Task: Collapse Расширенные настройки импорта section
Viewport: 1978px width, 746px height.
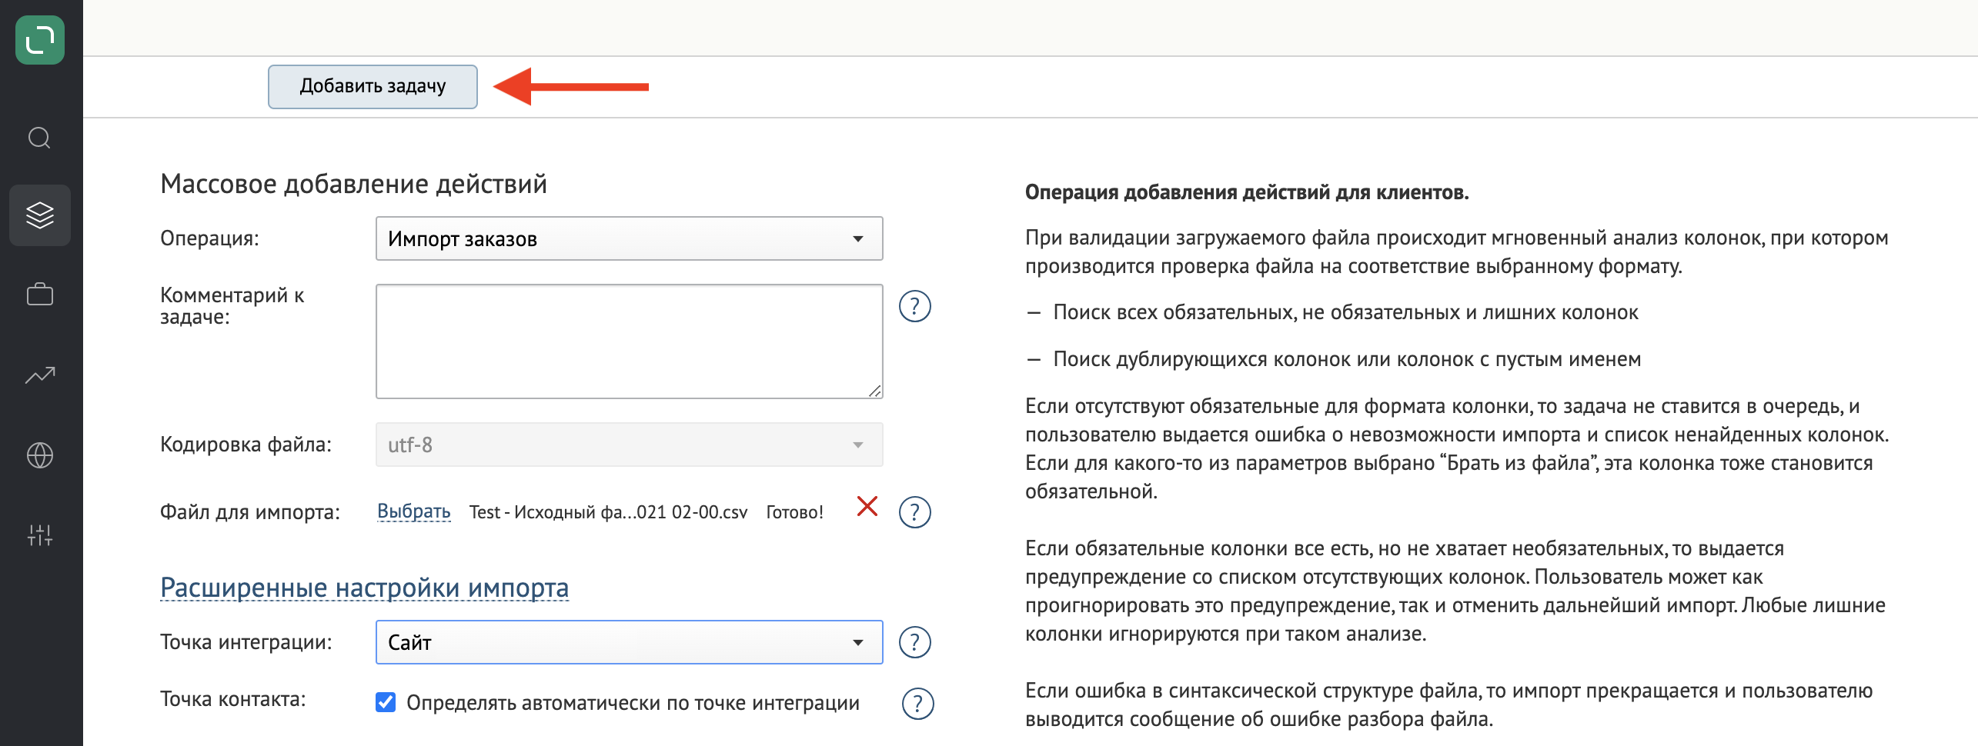Action: [364, 588]
